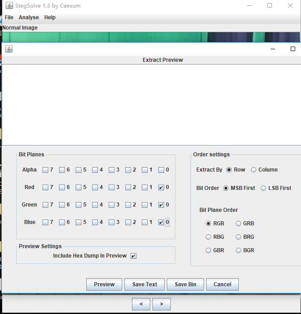301x314 pixels.
Task: Choose LSB First bit order
Action: [263, 188]
